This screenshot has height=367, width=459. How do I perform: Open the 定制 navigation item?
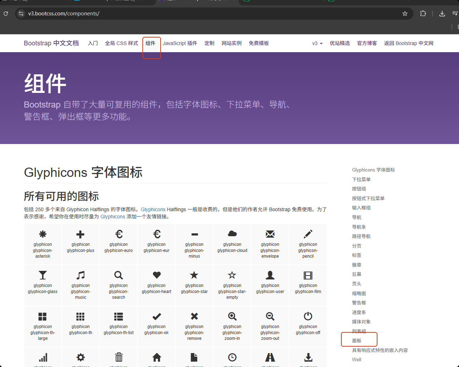coord(210,43)
